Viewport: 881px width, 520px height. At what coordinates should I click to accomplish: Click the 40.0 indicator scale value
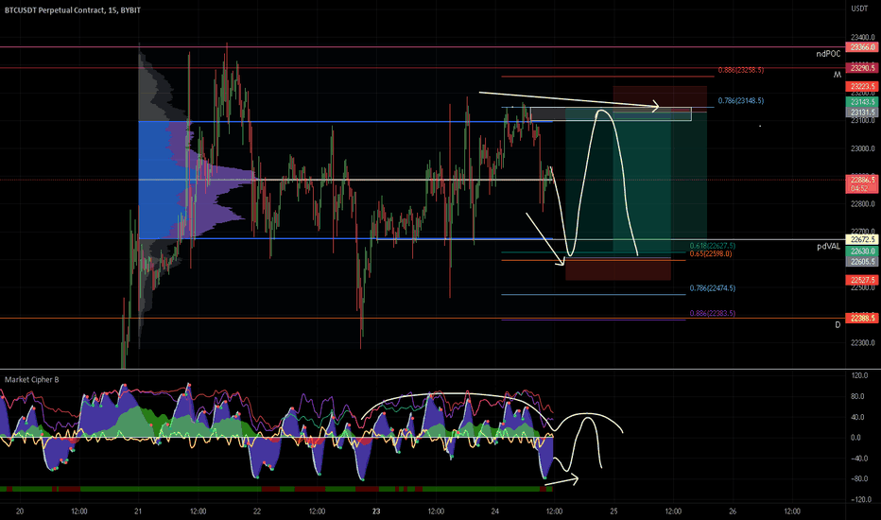tap(858, 417)
